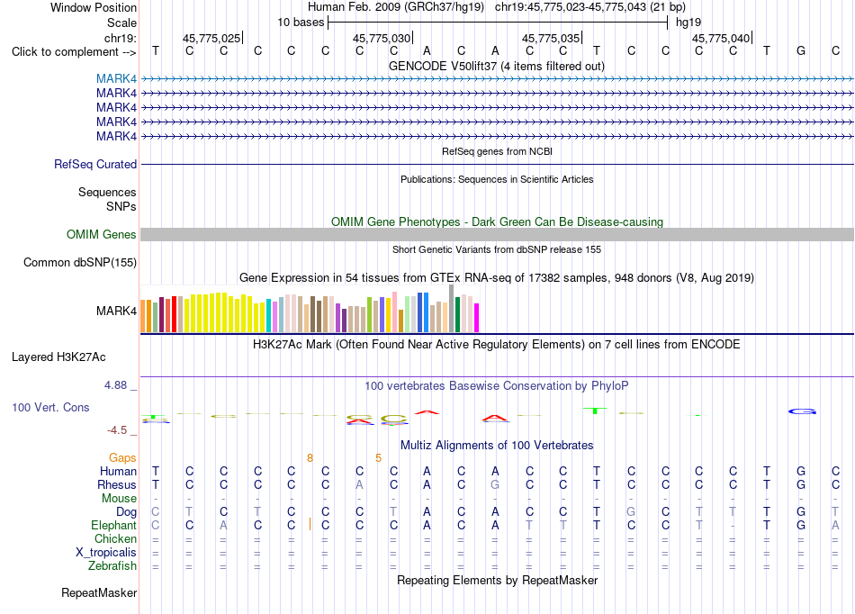
Task: Click the tall gray GTEx expression bar
Action: (452, 309)
